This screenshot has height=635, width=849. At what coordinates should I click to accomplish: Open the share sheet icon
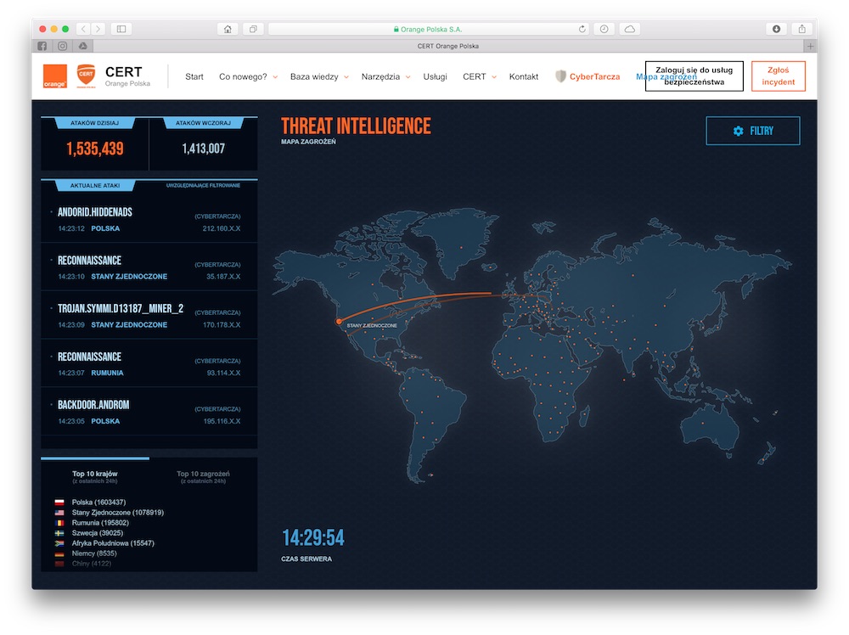802,29
